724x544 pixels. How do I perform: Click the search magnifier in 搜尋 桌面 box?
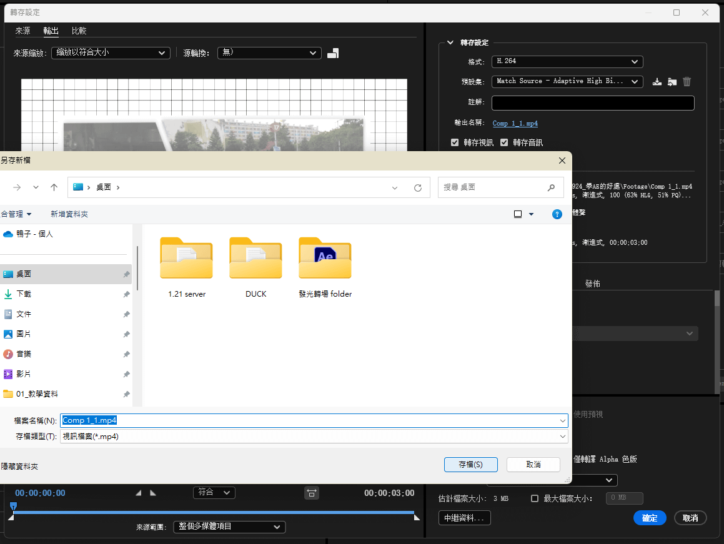pyautogui.click(x=551, y=187)
